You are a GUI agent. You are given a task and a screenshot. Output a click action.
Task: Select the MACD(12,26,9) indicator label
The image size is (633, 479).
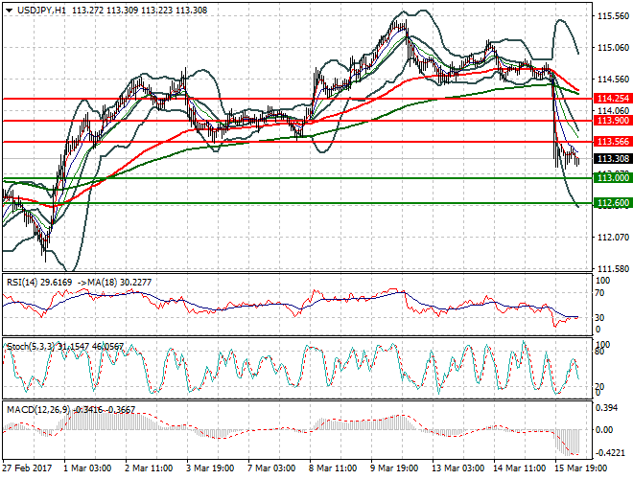38,410
